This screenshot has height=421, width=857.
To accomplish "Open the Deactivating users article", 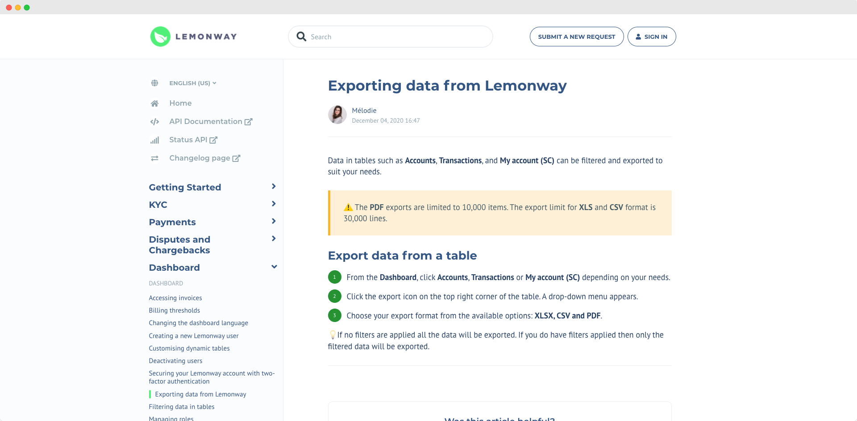I will 175,361.
